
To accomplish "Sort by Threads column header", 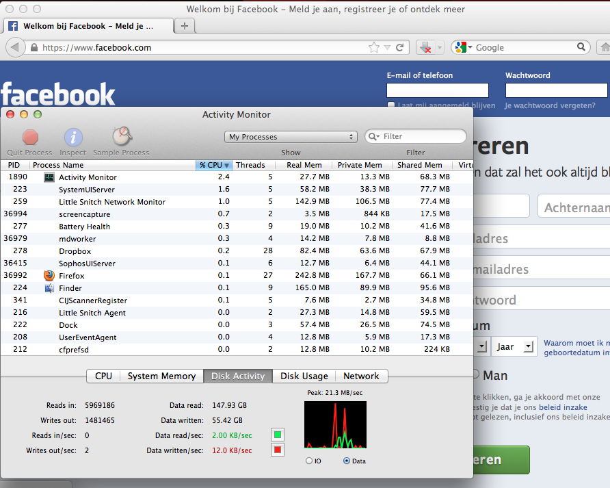I will point(253,165).
